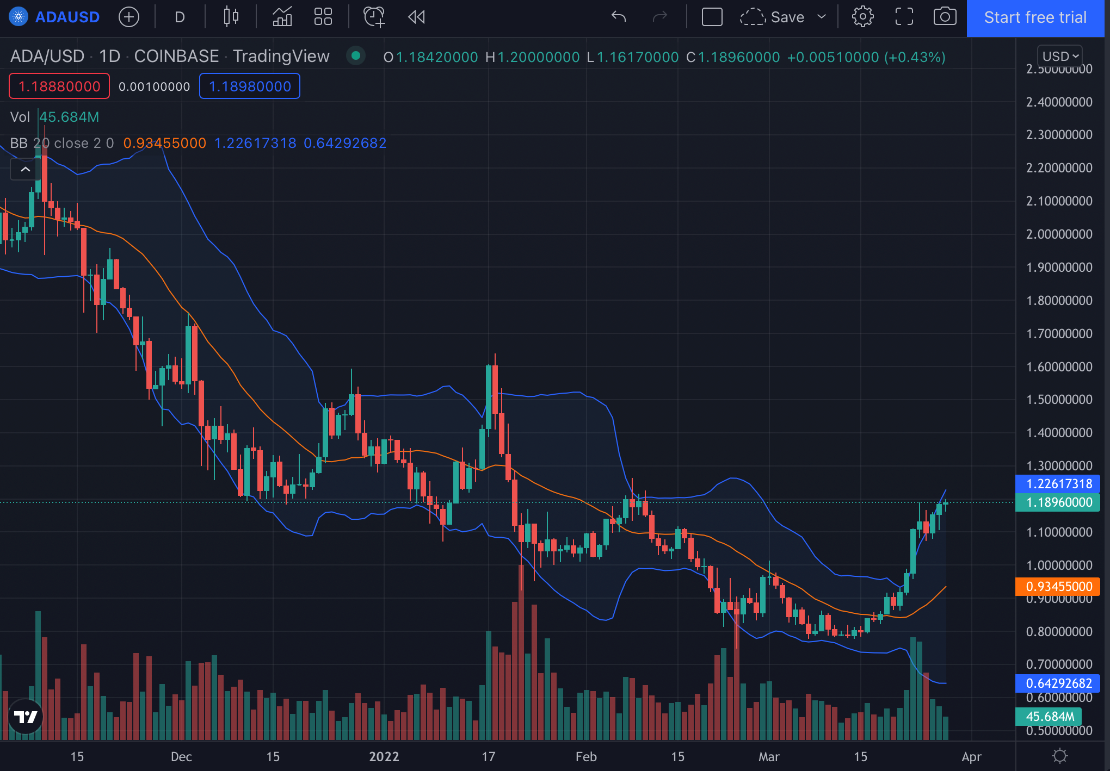Take a chart snapshot with camera icon

(945, 17)
